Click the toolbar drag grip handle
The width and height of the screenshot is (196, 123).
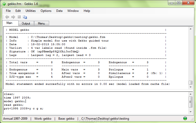click(3, 17)
